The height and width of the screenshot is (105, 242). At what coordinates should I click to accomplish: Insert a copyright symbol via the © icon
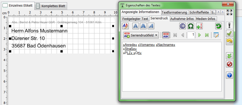182,26
